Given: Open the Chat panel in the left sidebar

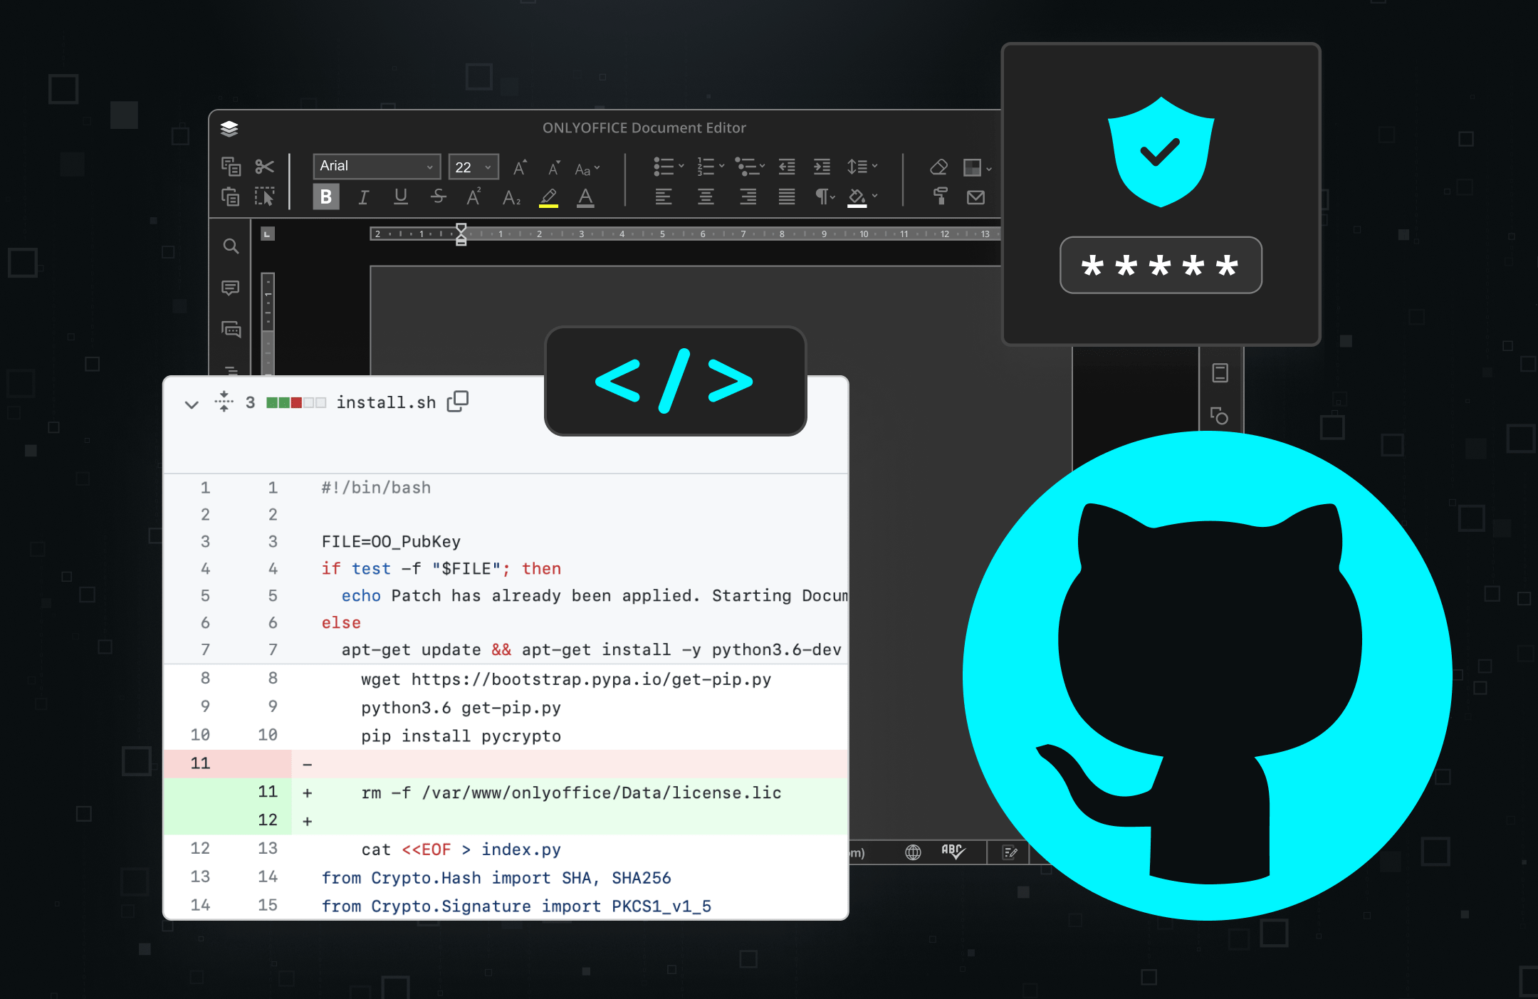Looking at the screenshot, I should [x=231, y=329].
